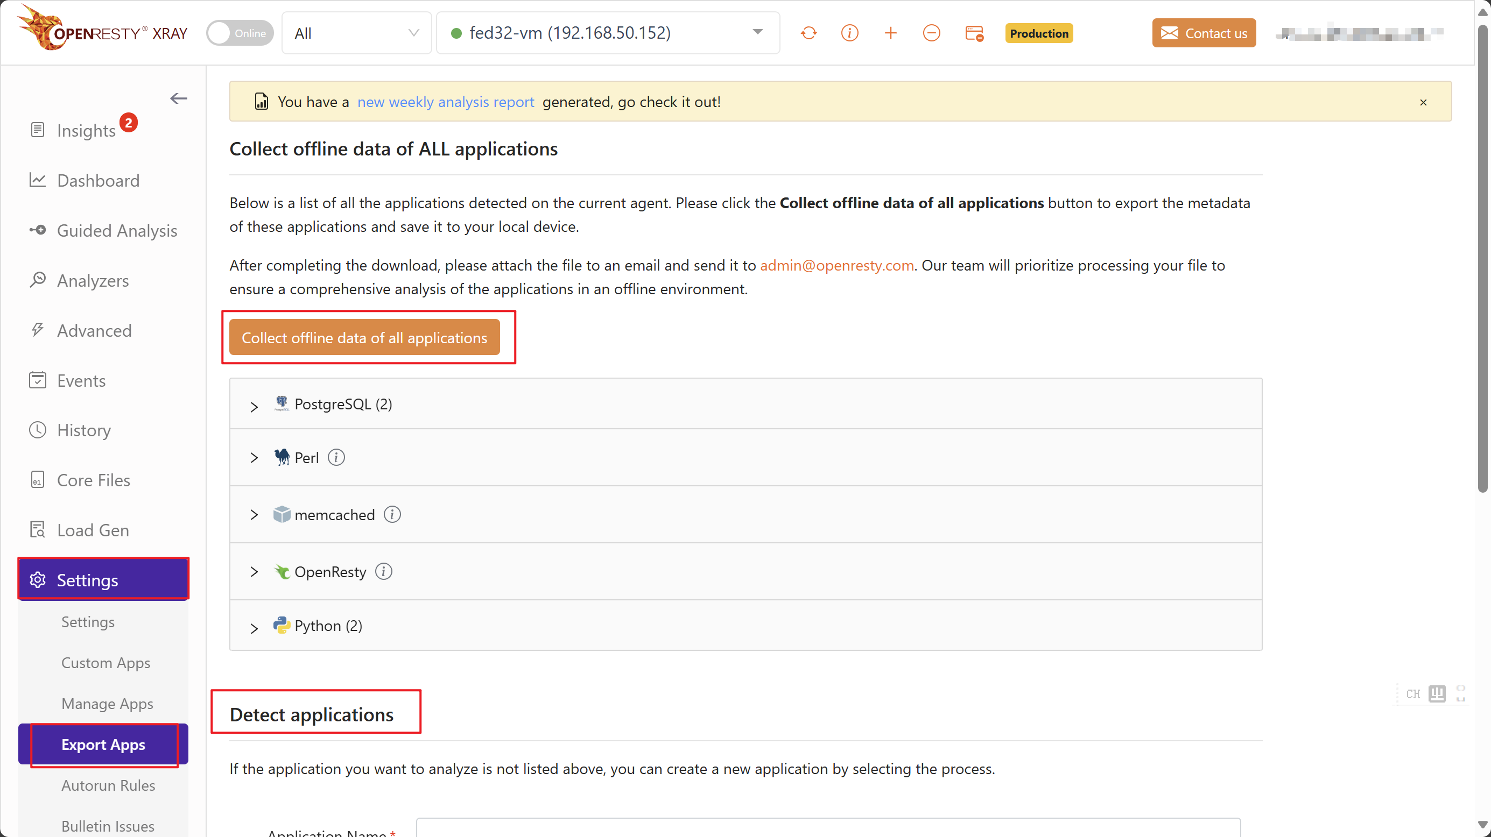Click the plus add agent icon
Viewport: 1491px width, 837px height.
click(x=890, y=33)
